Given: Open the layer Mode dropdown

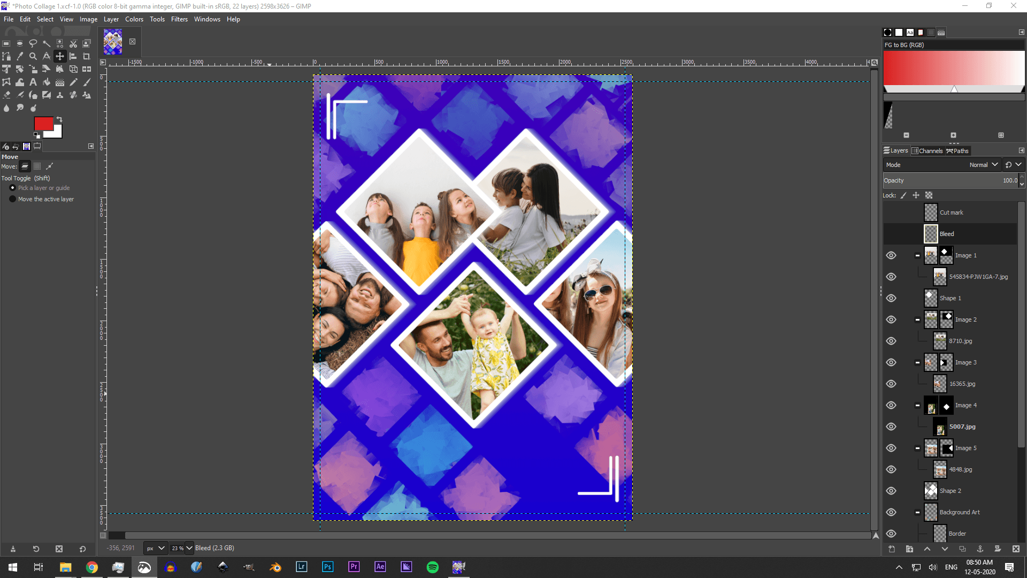Looking at the screenshot, I should tap(983, 164).
